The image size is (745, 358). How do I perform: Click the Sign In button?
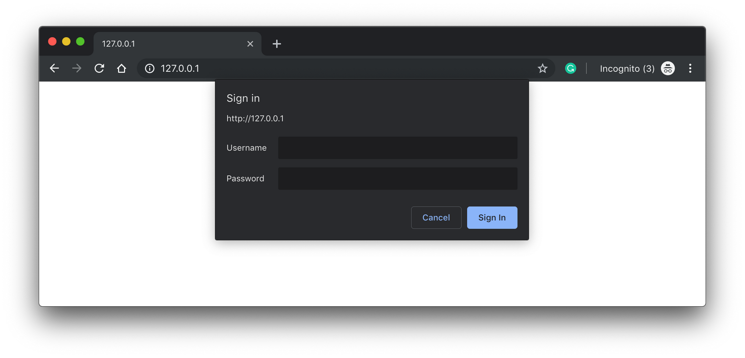492,217
